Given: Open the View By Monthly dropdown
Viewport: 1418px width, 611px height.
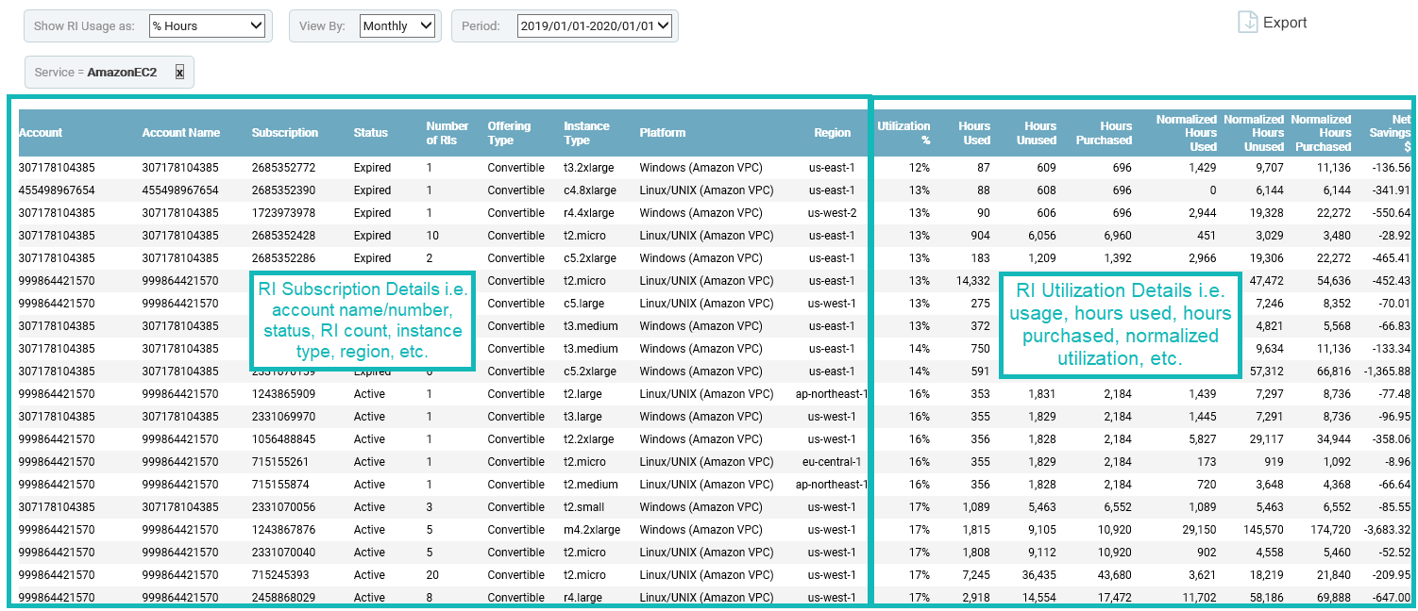Looking at the screenshot, I should click(x=397, y=26).
